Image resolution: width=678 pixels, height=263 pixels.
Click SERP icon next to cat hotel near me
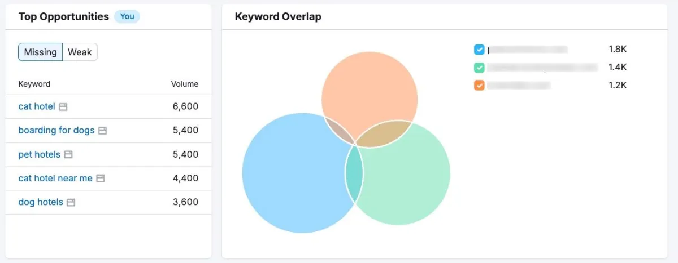[x=101, y=179]
